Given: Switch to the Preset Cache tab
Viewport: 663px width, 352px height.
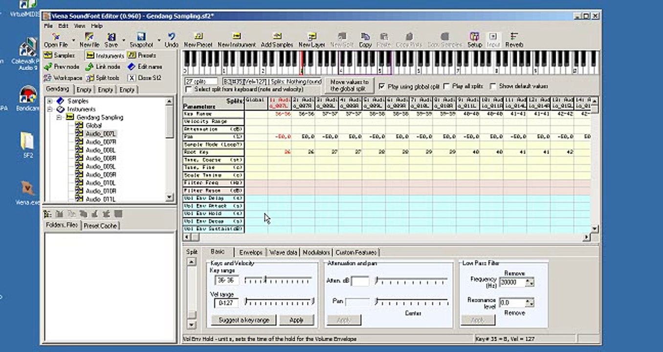Looking at the screenshot, I should pos(101,225).
